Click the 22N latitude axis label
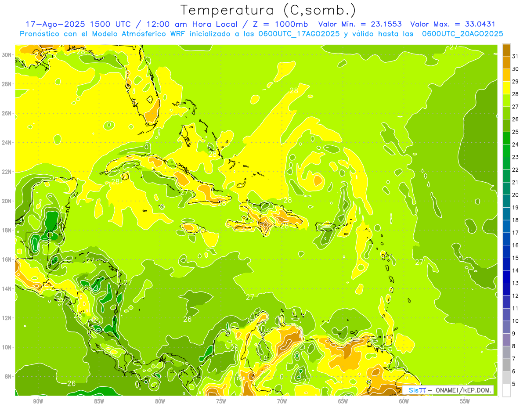The image size is (527, 407). click(7, 172)
